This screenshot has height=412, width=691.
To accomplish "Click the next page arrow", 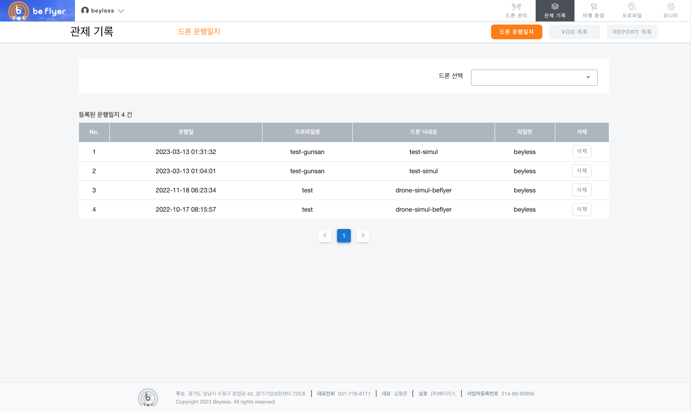I will pos(363,236).
